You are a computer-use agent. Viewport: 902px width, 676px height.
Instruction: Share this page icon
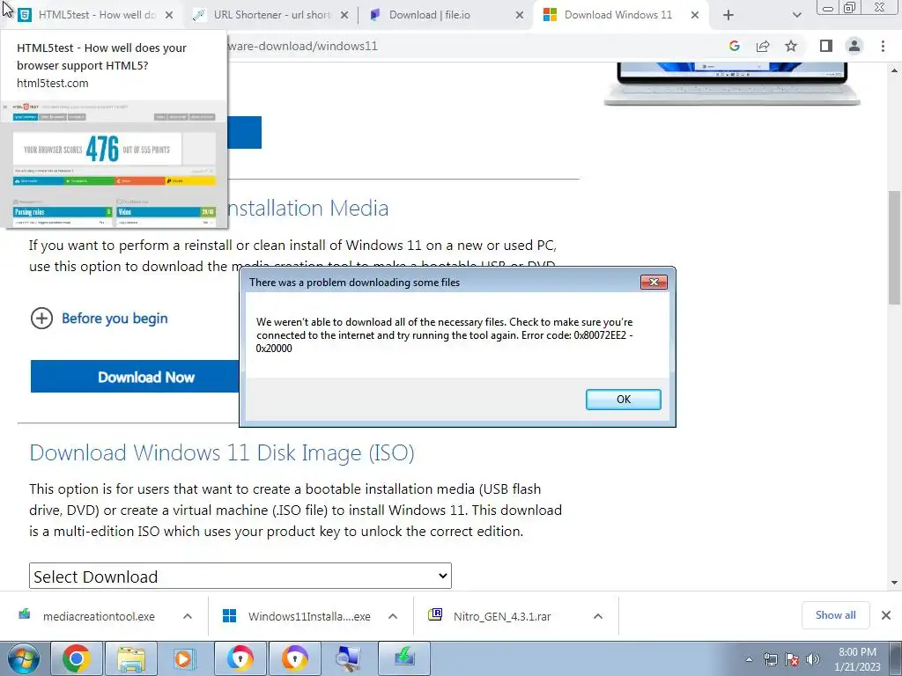(763, 46)
